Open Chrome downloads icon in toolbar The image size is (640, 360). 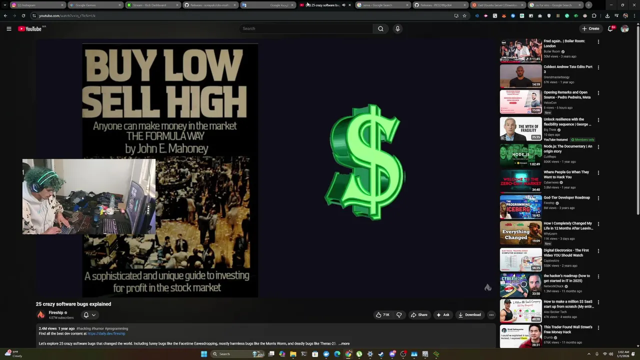click(x=607, y=15)
